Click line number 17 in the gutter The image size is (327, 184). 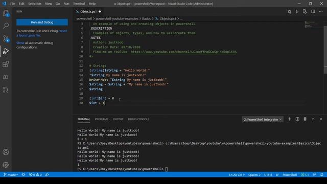click(81, 89)
